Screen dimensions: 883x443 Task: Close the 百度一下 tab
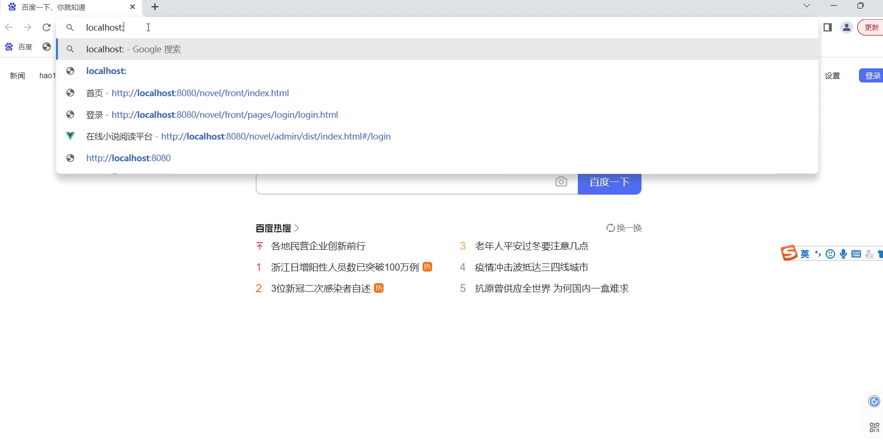tap(133, 7)
